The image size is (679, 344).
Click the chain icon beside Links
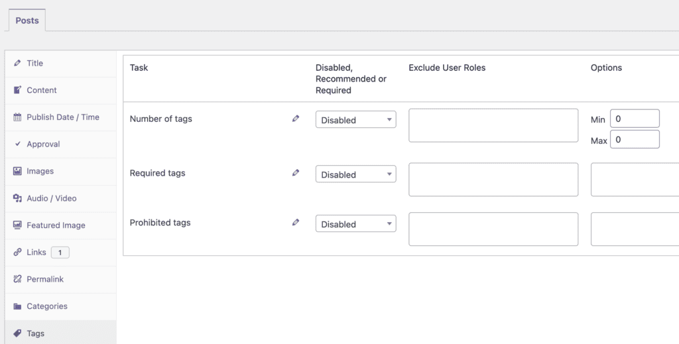pos(17,253)
